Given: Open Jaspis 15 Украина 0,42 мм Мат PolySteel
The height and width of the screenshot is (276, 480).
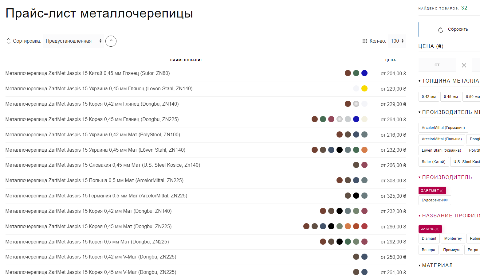Looking at the screenshot, I should click(93, 135).
